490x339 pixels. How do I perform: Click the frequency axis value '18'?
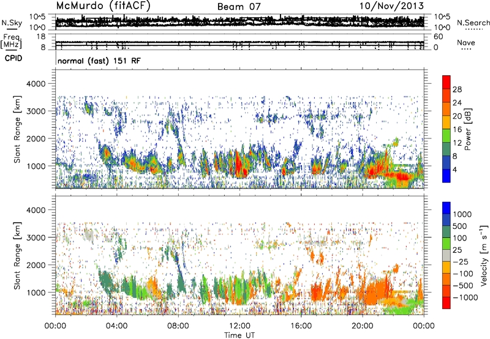tap(41, 37)
